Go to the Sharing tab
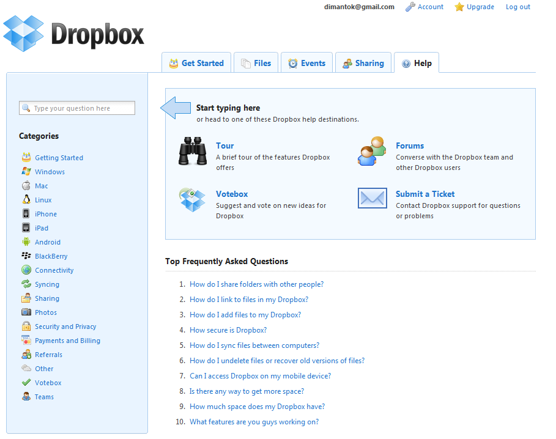This screenshot has width=556, height=439. tap(363, 63)
